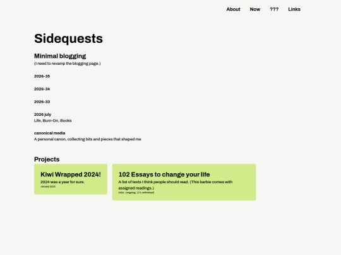Open the Kiwi Wrapped 2024! project card
The image size is (341, 255).
[x=71, y=179]
